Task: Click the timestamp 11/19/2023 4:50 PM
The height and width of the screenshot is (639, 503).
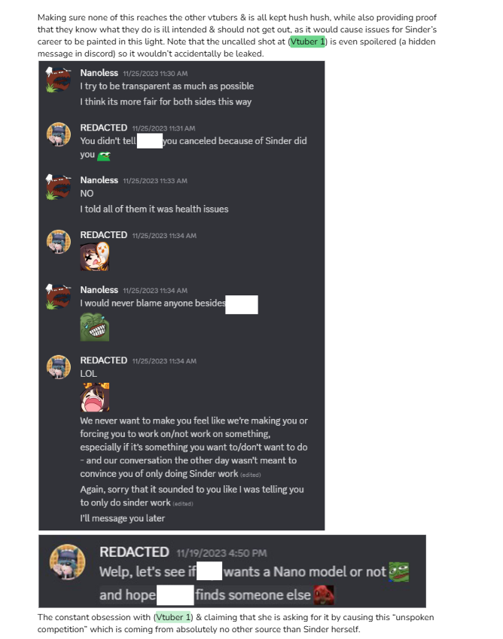Action: 221,553
